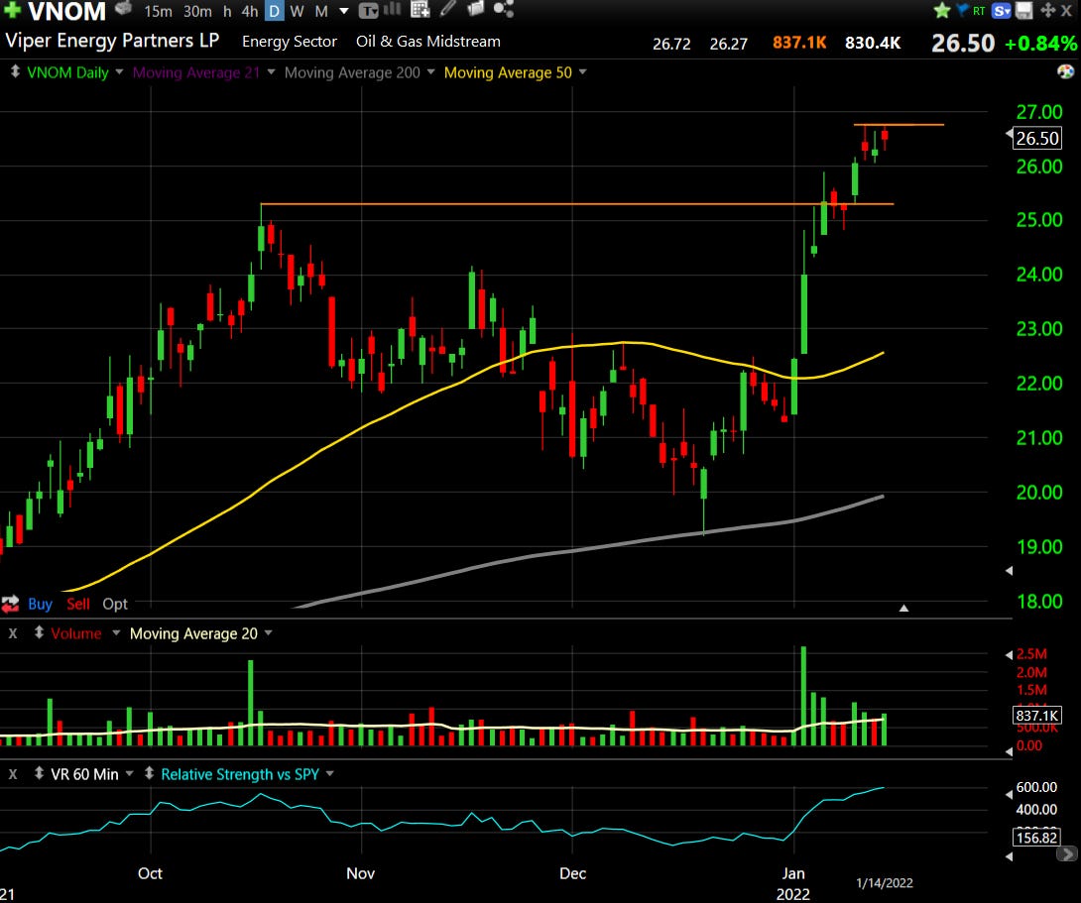Open Moving Average 20 dropdown arrow
Image resolution: width=1081 pixels, height=903 pixels.
click(268, 633)
